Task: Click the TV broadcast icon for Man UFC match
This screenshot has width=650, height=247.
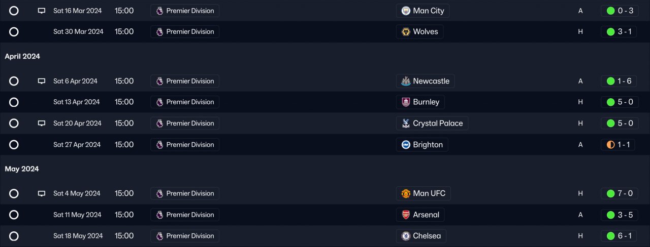Action: click(42, 193)
